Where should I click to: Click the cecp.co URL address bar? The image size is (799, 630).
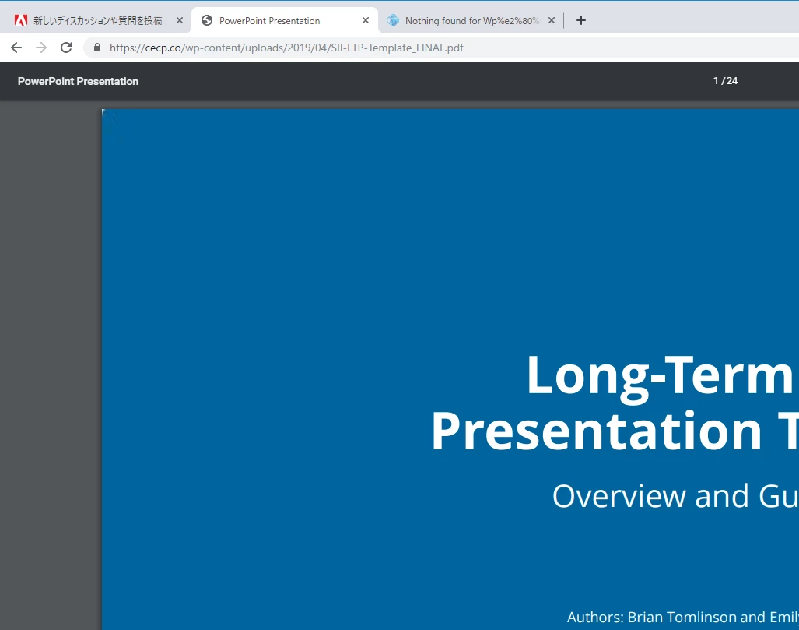click(286, 48)
